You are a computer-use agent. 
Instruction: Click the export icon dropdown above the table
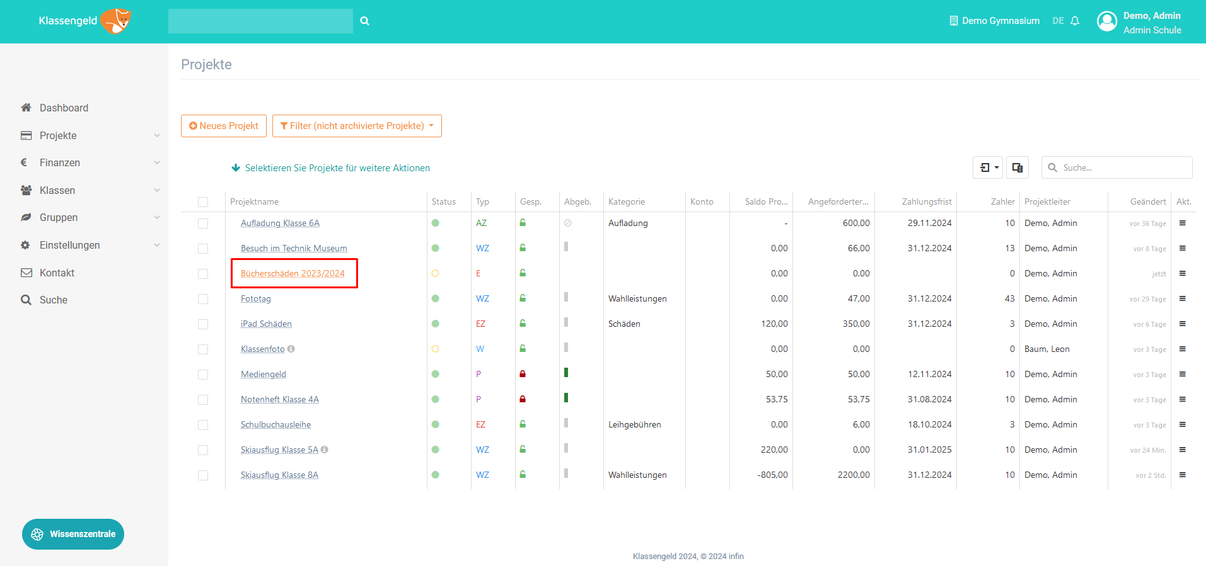pos(988,167)
